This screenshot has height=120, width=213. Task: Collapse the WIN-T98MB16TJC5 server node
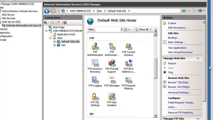46,31
